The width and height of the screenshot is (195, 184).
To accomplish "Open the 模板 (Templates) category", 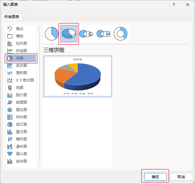I will 21,36.
